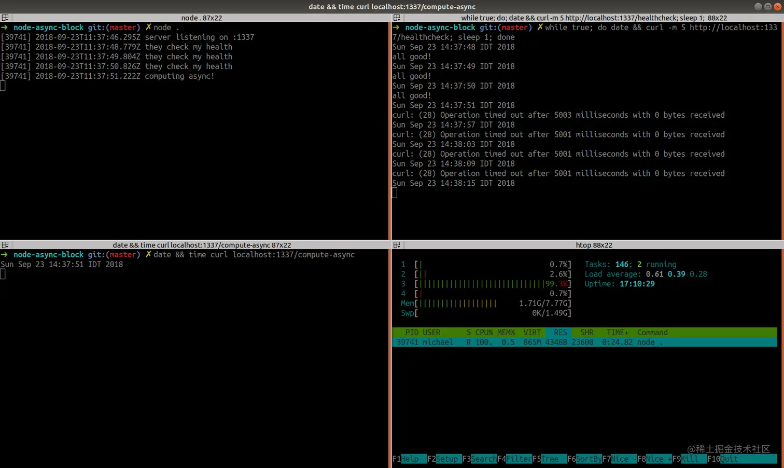Image resolution: width=784 pixels, height=468 pixels.
Task: Click curl timeout line 'after 5003 milliseconds'
Action: click(558, 115)
